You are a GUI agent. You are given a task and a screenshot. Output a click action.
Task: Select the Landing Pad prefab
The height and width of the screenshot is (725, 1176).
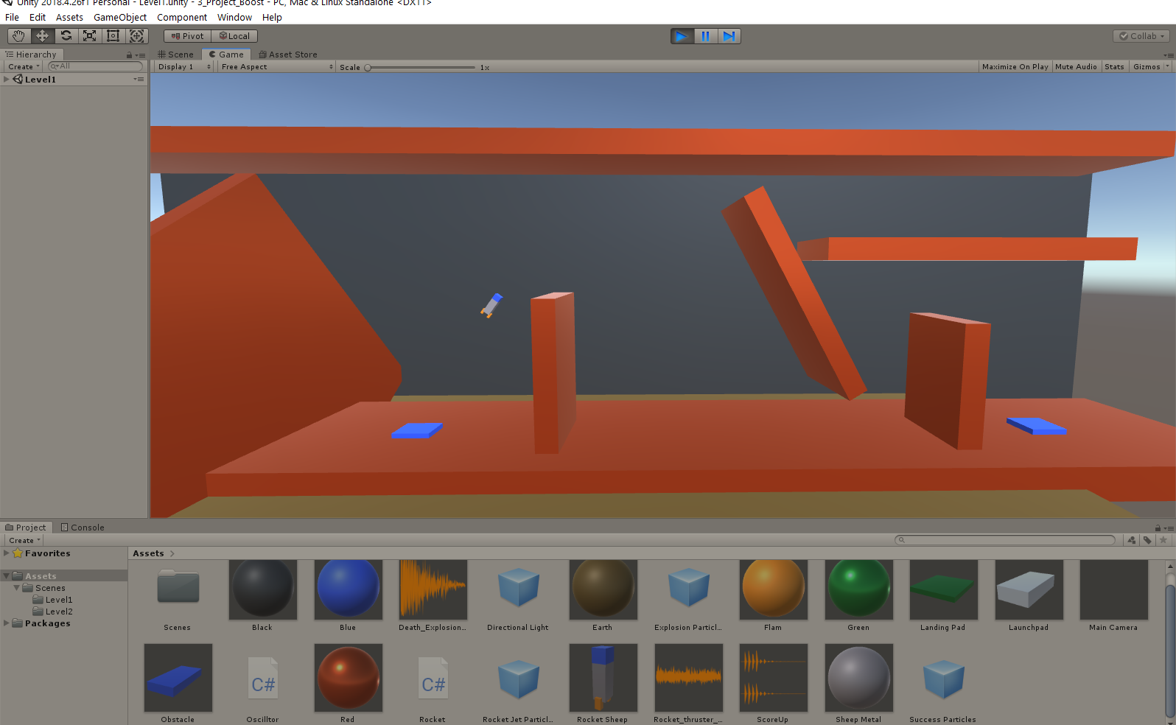coord(943,595)
